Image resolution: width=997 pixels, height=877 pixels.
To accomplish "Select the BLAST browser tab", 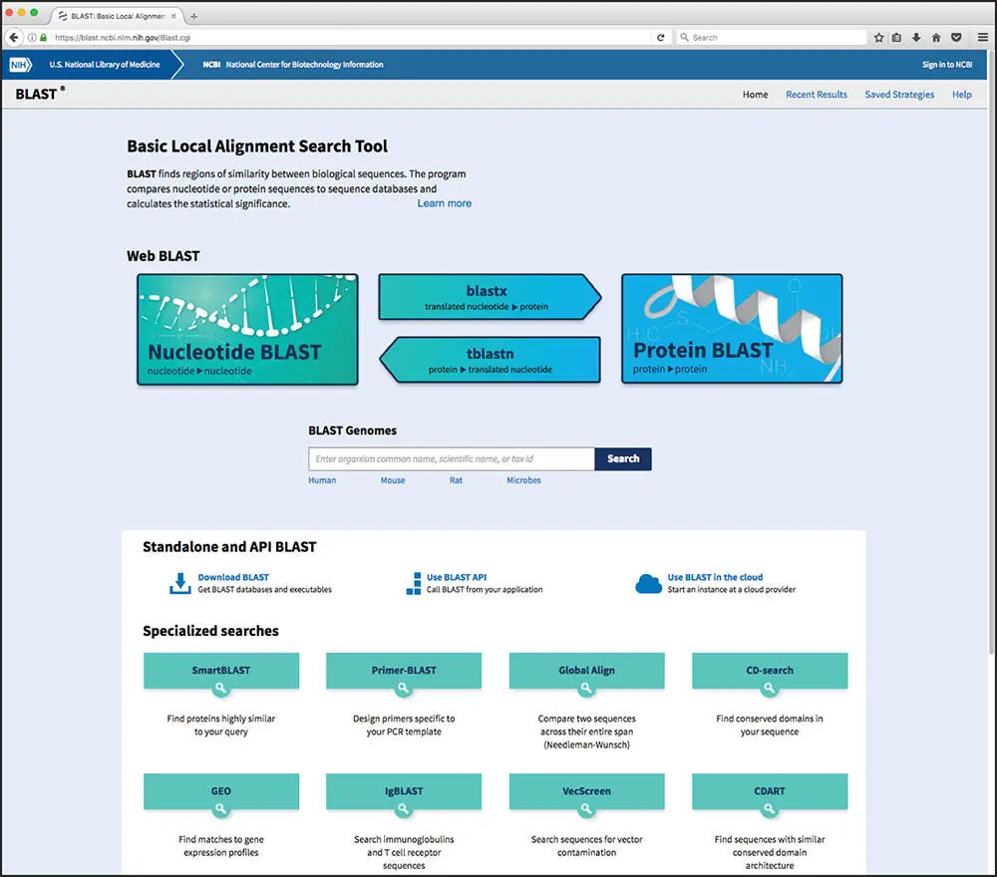I will [x=117, y=16].
